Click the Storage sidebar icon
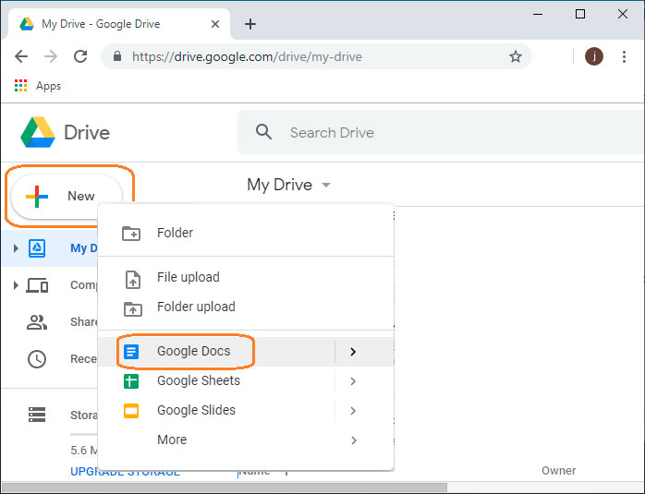 click(37, 415)
